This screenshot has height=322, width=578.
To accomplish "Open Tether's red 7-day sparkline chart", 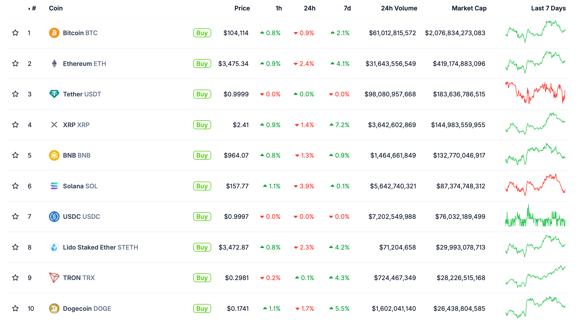I will [x=535, y=93].
